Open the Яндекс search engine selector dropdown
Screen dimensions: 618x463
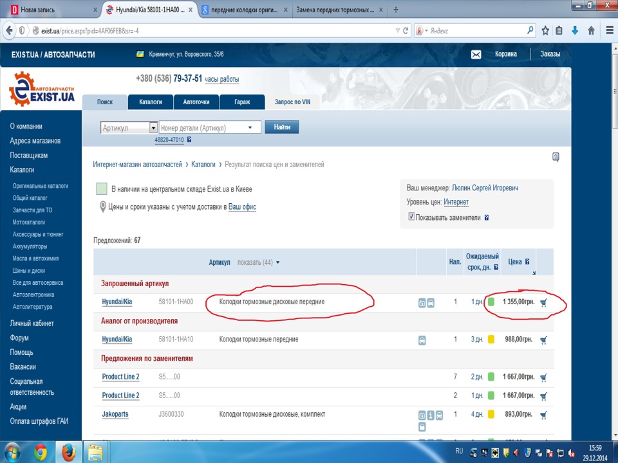click(x=426, y=31)
